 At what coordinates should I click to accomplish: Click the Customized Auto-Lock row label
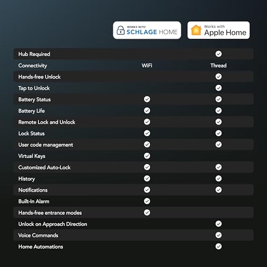[x=44, y=167]
